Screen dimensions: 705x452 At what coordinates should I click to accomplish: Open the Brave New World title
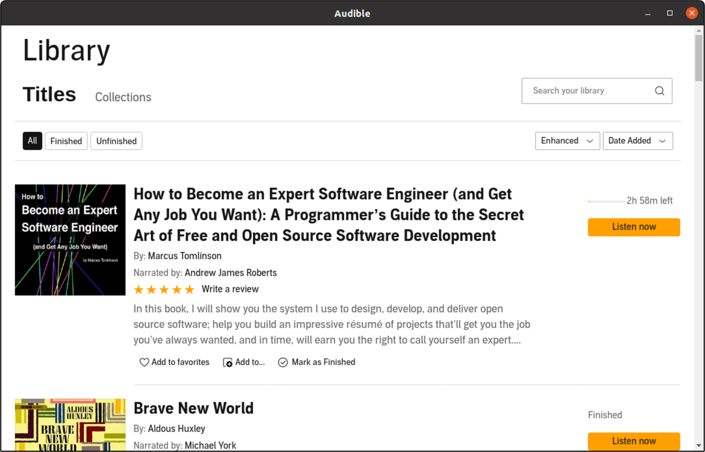coord(194,408)
